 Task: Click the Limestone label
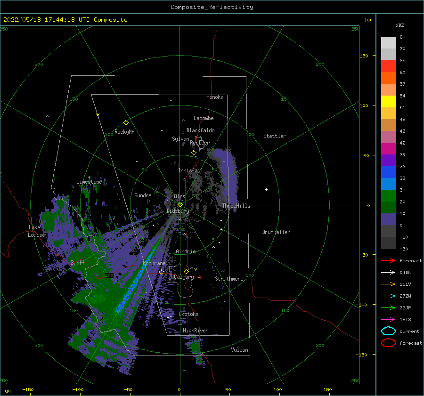tap(89, 182)
